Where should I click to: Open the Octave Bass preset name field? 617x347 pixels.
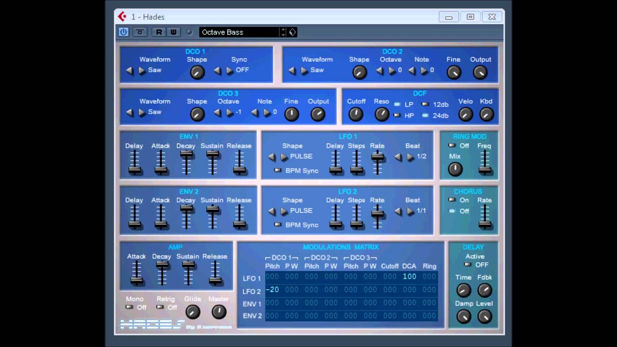pos(239,32)
